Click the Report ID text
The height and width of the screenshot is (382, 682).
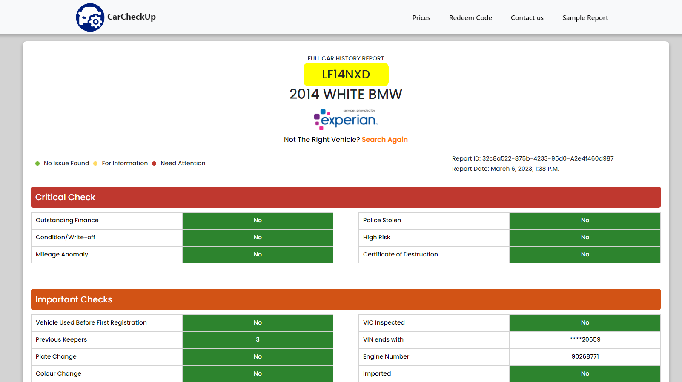pos(533,159)
